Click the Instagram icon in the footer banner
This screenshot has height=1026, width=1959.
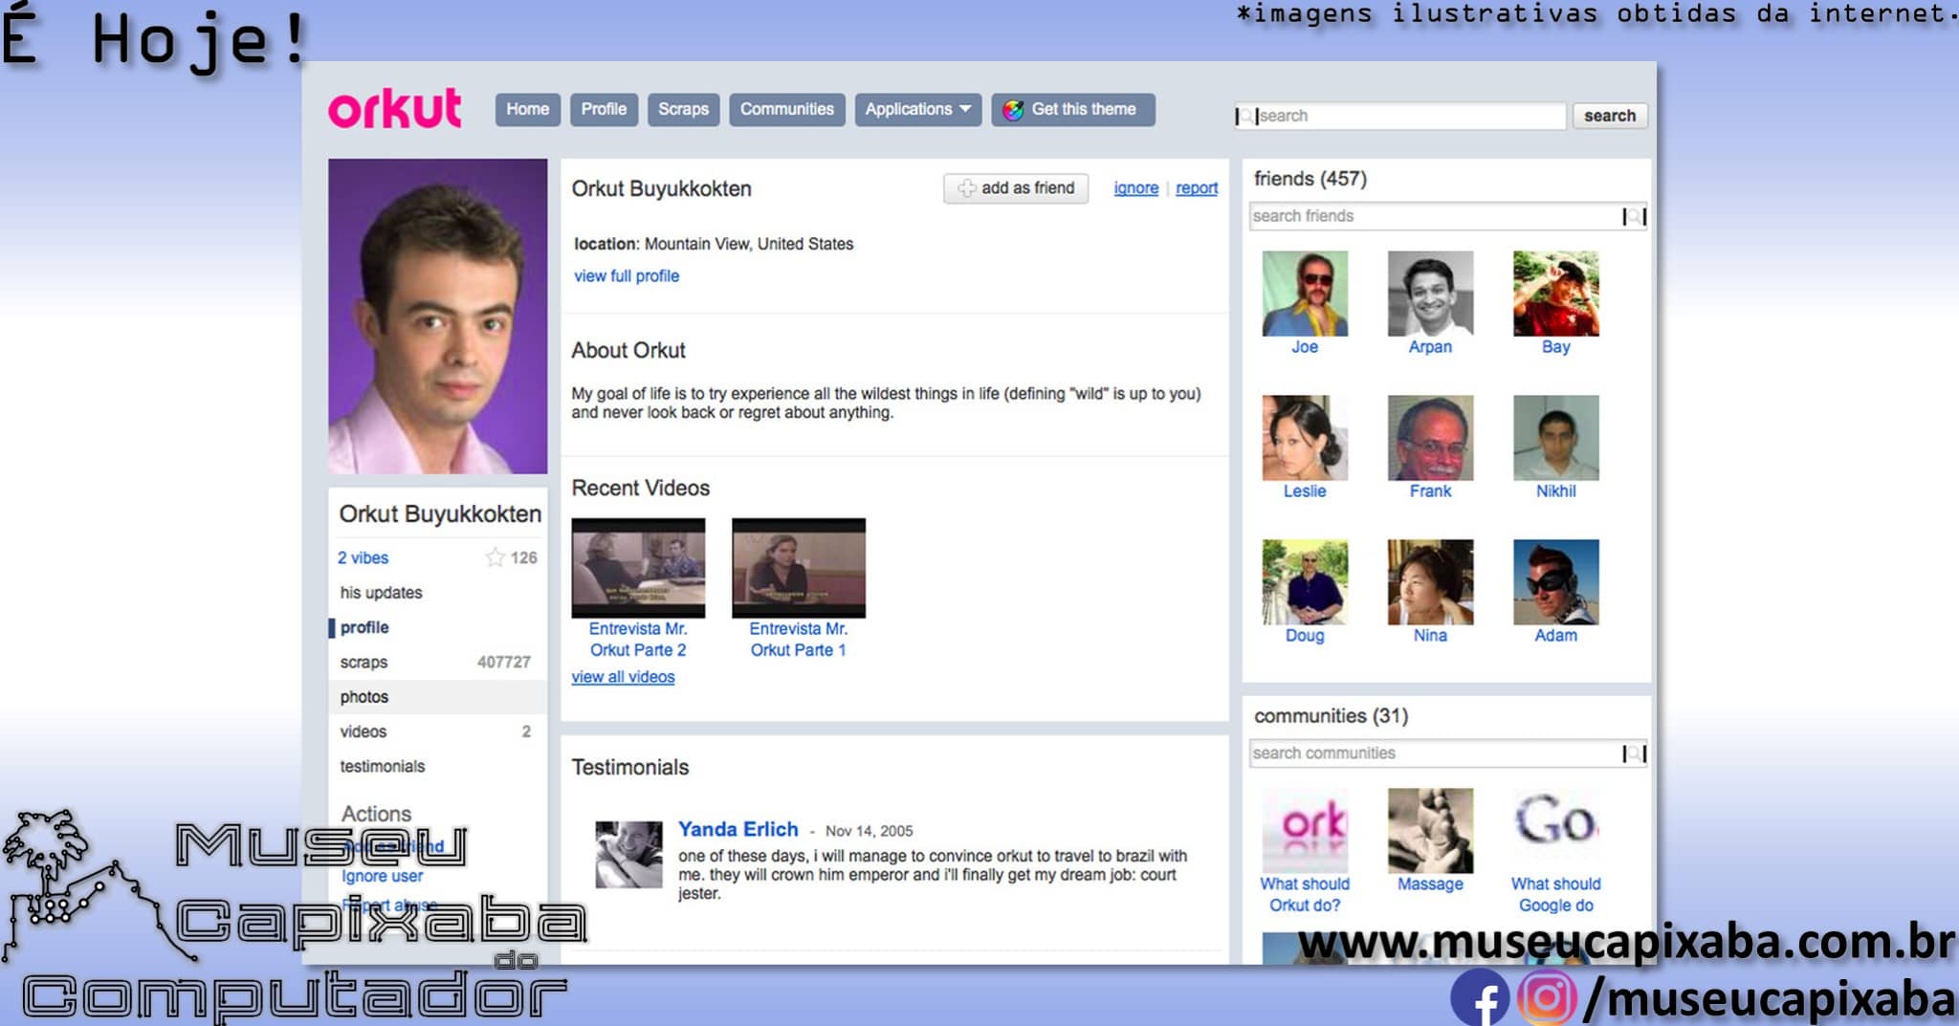[x=1547, y=997]
